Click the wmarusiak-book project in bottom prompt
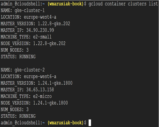 [x=65, y=123]
